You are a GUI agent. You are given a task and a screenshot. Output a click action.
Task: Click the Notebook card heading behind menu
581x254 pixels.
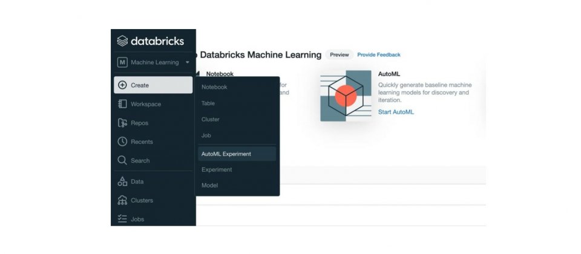click(220, 74)
